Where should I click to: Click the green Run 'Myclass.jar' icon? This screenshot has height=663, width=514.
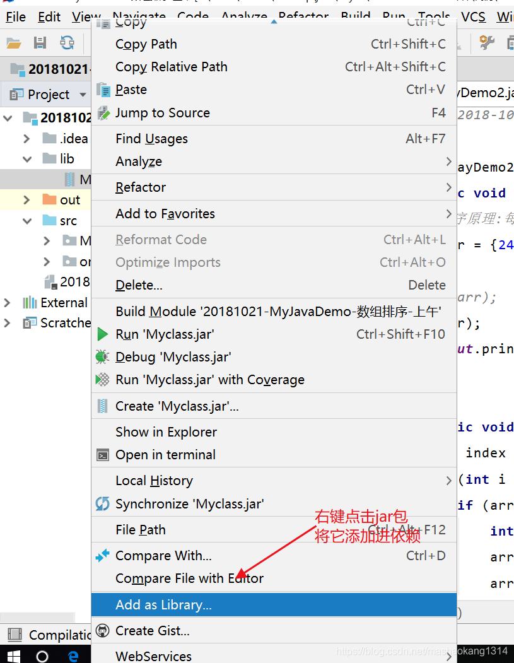[102, 334]
